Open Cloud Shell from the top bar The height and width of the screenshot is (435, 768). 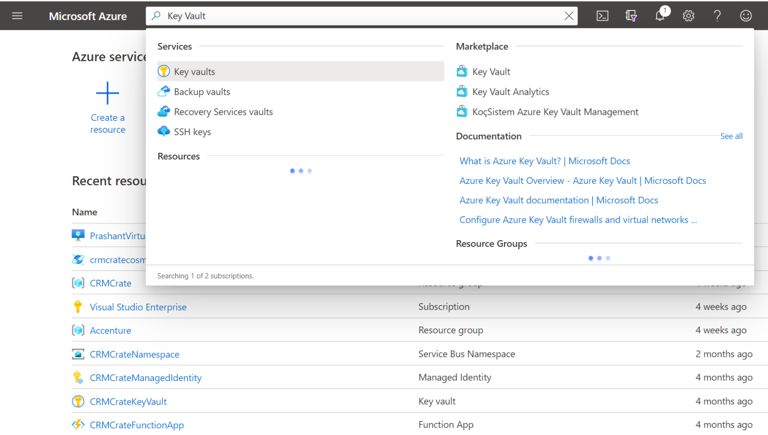[x=602, y=16]
